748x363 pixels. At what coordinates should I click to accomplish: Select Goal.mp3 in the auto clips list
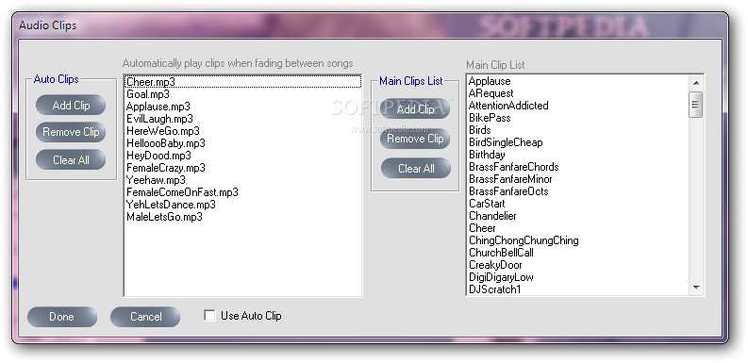[x=242, y=94]
